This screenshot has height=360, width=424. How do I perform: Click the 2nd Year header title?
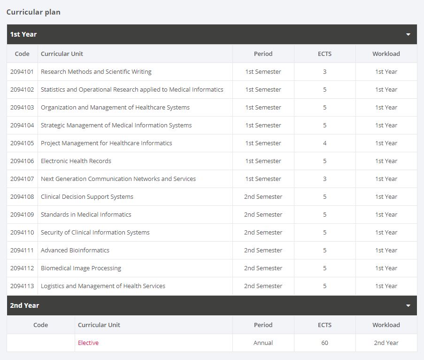[24, 305]
